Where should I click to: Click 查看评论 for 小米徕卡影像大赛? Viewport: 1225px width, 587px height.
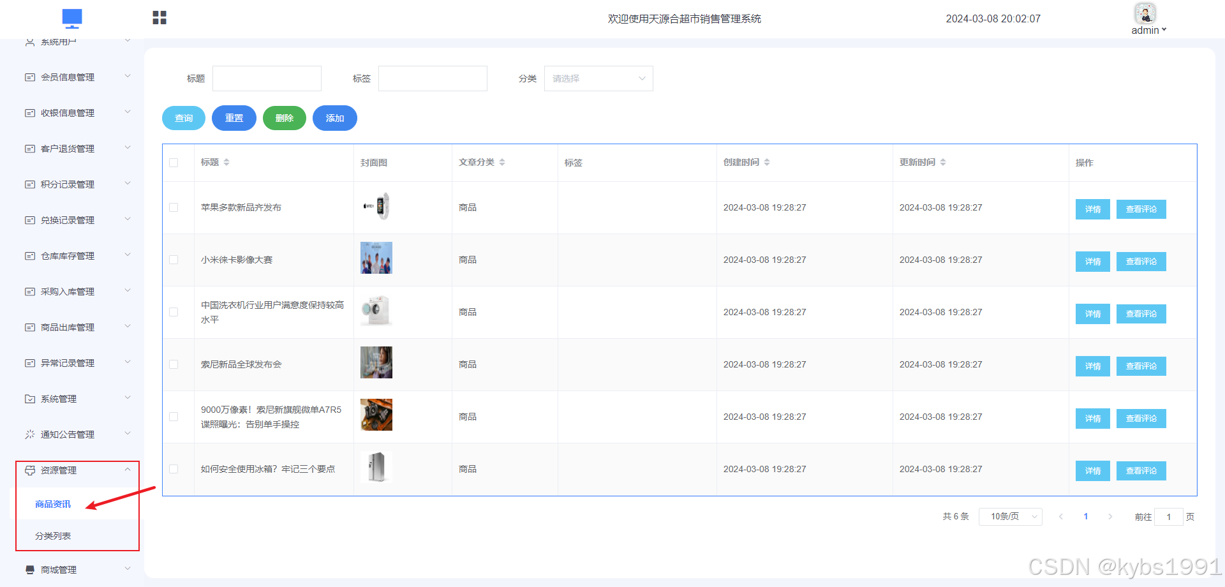(1141, 262)
